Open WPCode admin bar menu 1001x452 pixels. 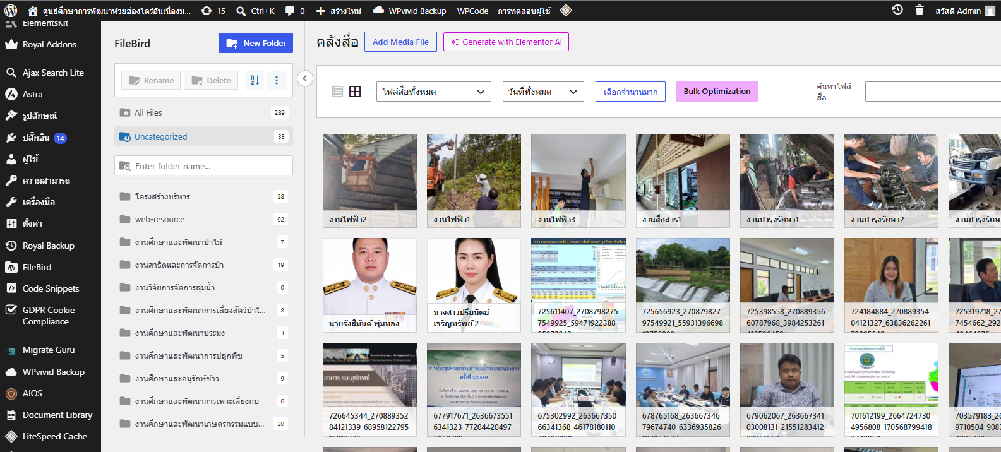click(472, 11)
